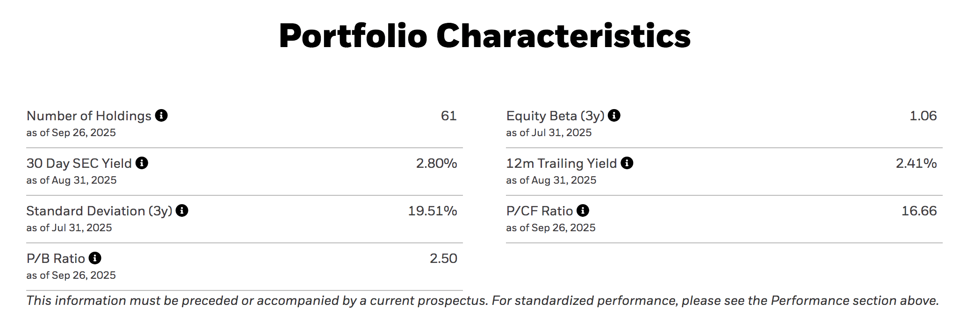Click the info icon beside Number of Holdings

[161, 115]
